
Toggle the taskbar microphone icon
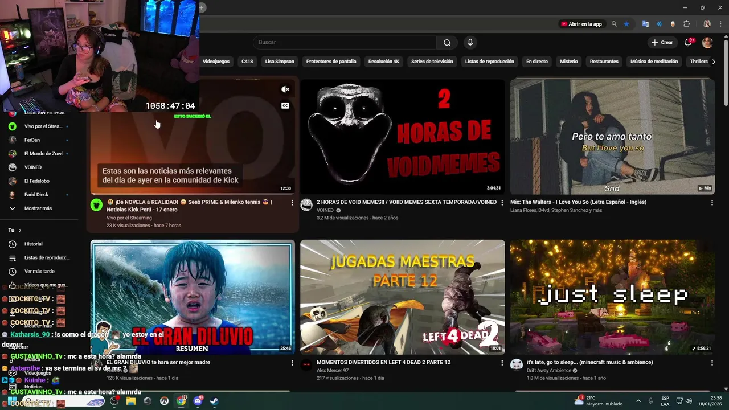[x=650, y=401]
